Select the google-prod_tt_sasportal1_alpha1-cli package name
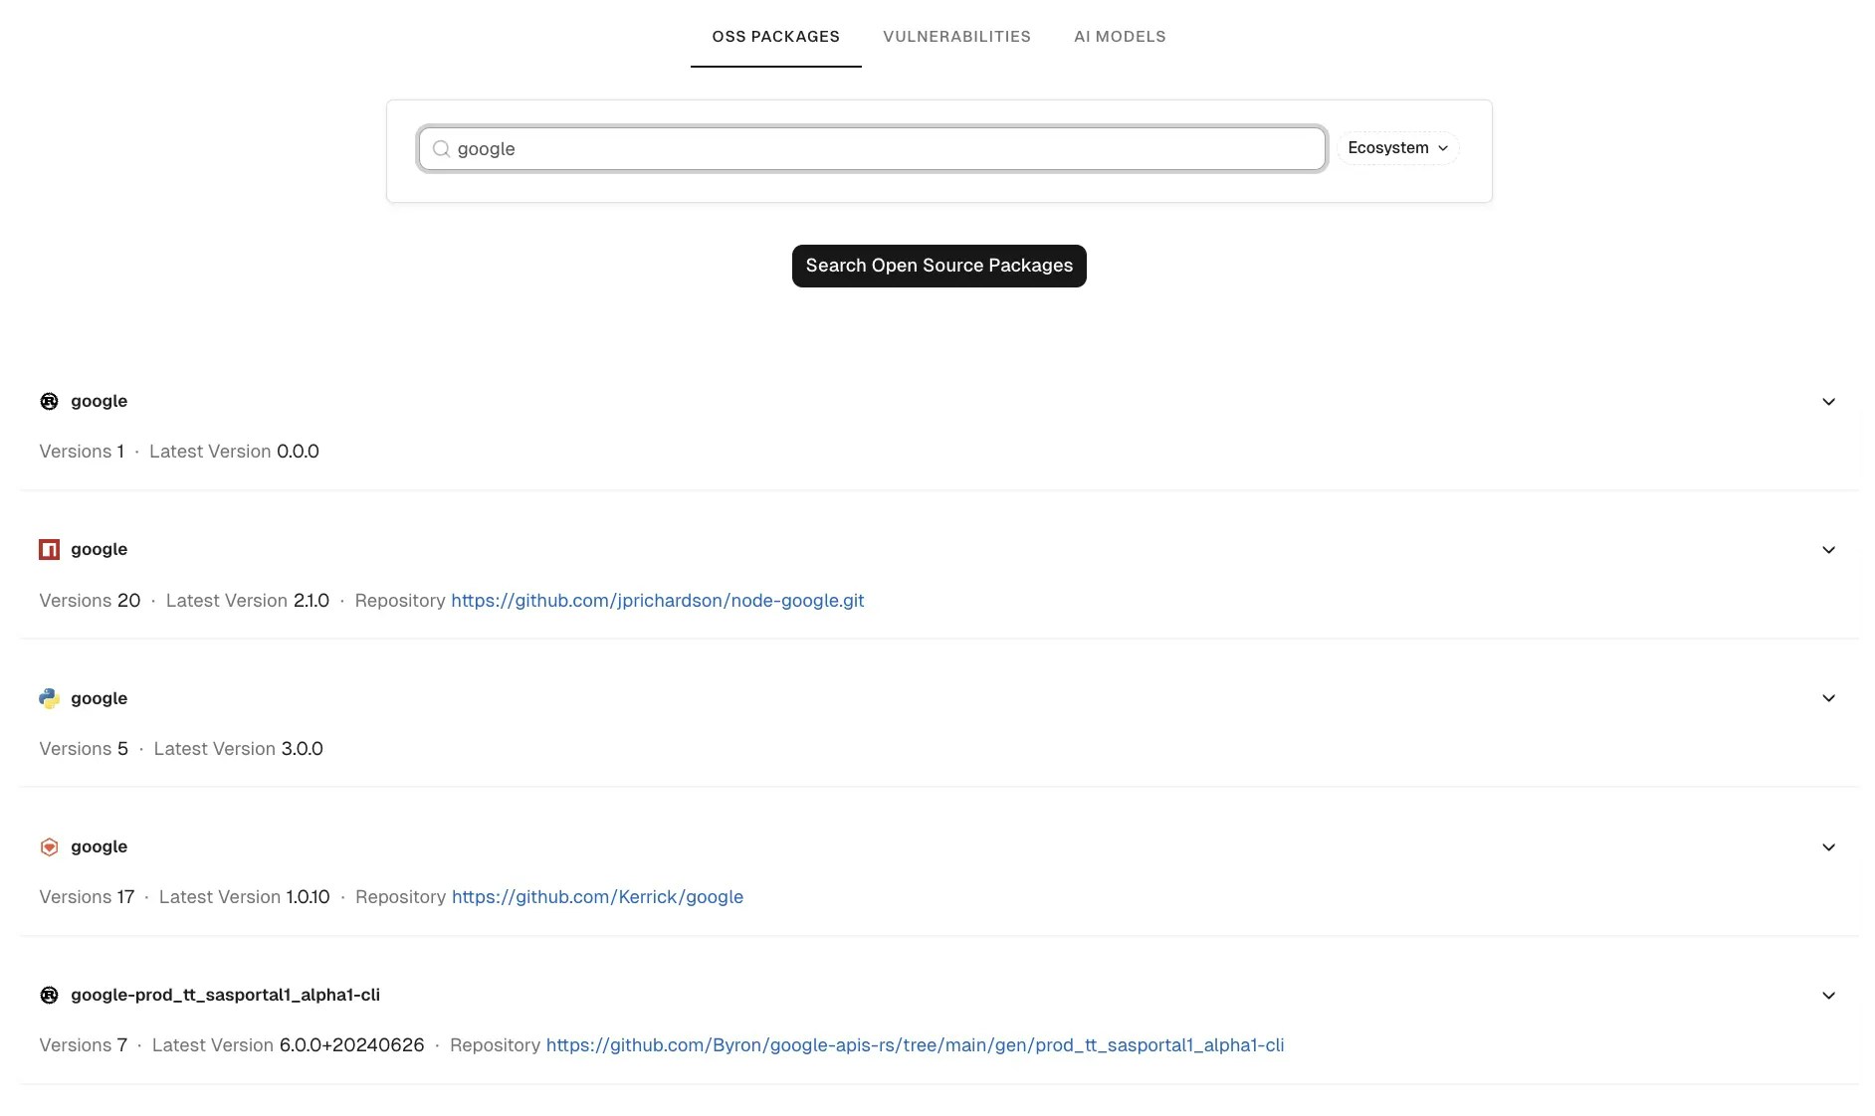 pyautogui.click(x=225, y=995)
